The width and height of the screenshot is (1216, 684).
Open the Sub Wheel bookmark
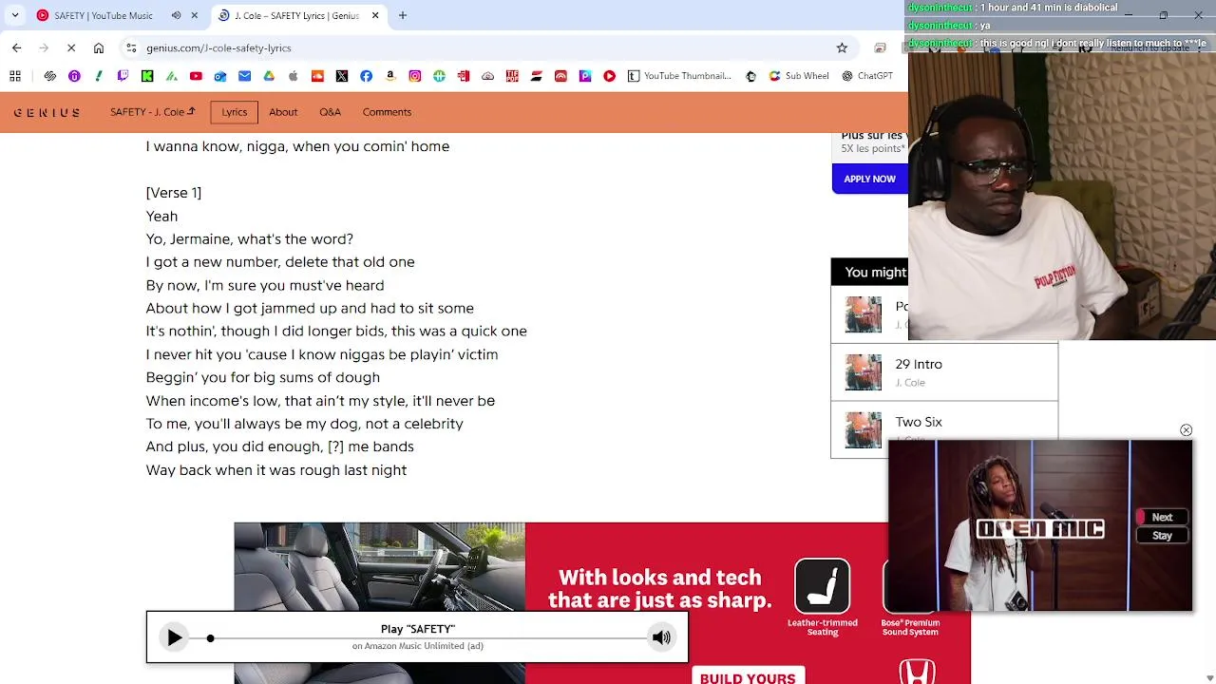[799, 76]
